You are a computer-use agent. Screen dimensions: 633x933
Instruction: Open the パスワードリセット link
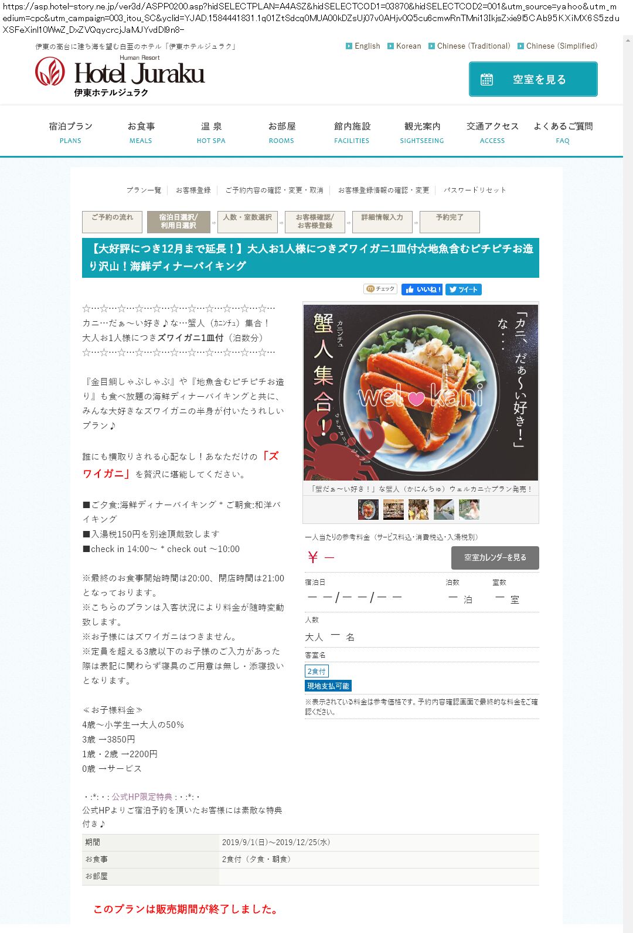(x=475, y=190)
